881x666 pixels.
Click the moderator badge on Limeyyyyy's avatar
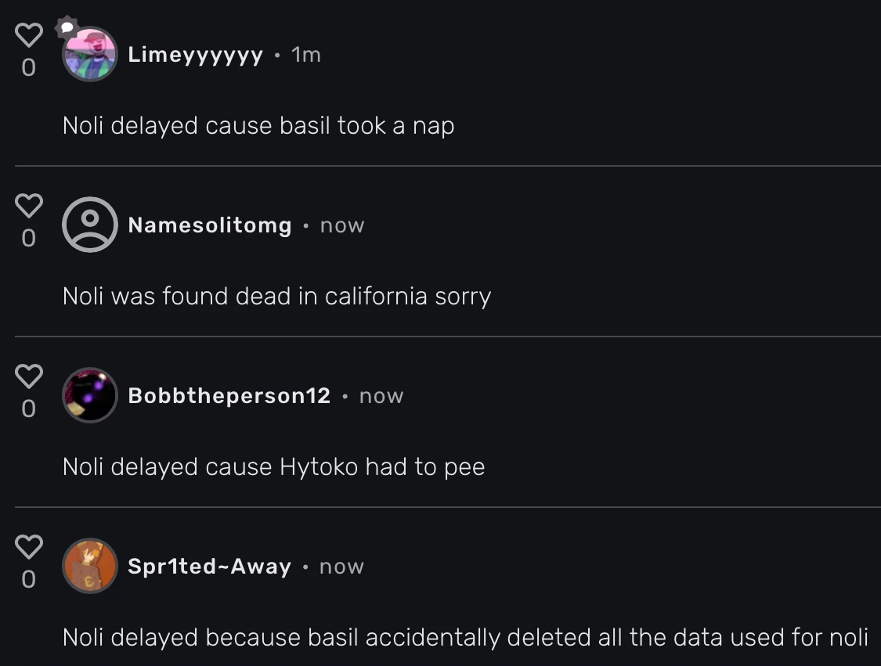[66, 27]
